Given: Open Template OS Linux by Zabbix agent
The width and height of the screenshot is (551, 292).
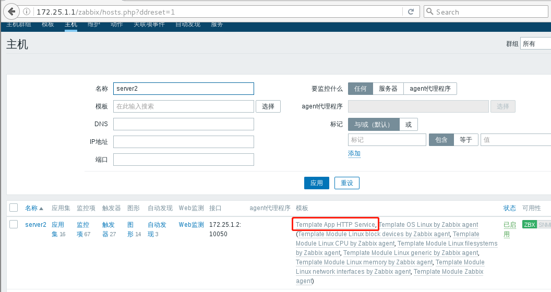Looking at the screenshot, I should pos(429,225).
